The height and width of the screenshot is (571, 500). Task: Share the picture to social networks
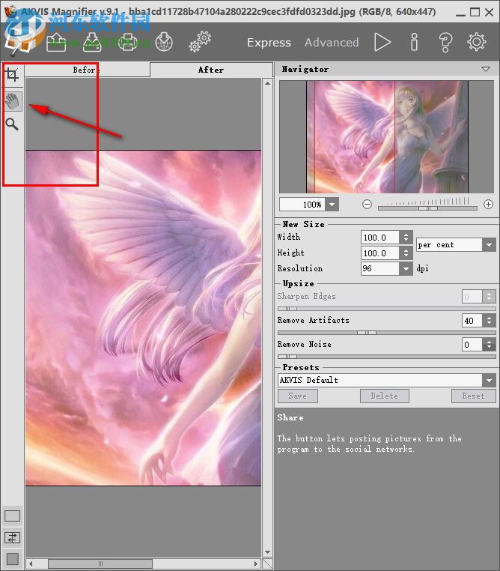164,42
